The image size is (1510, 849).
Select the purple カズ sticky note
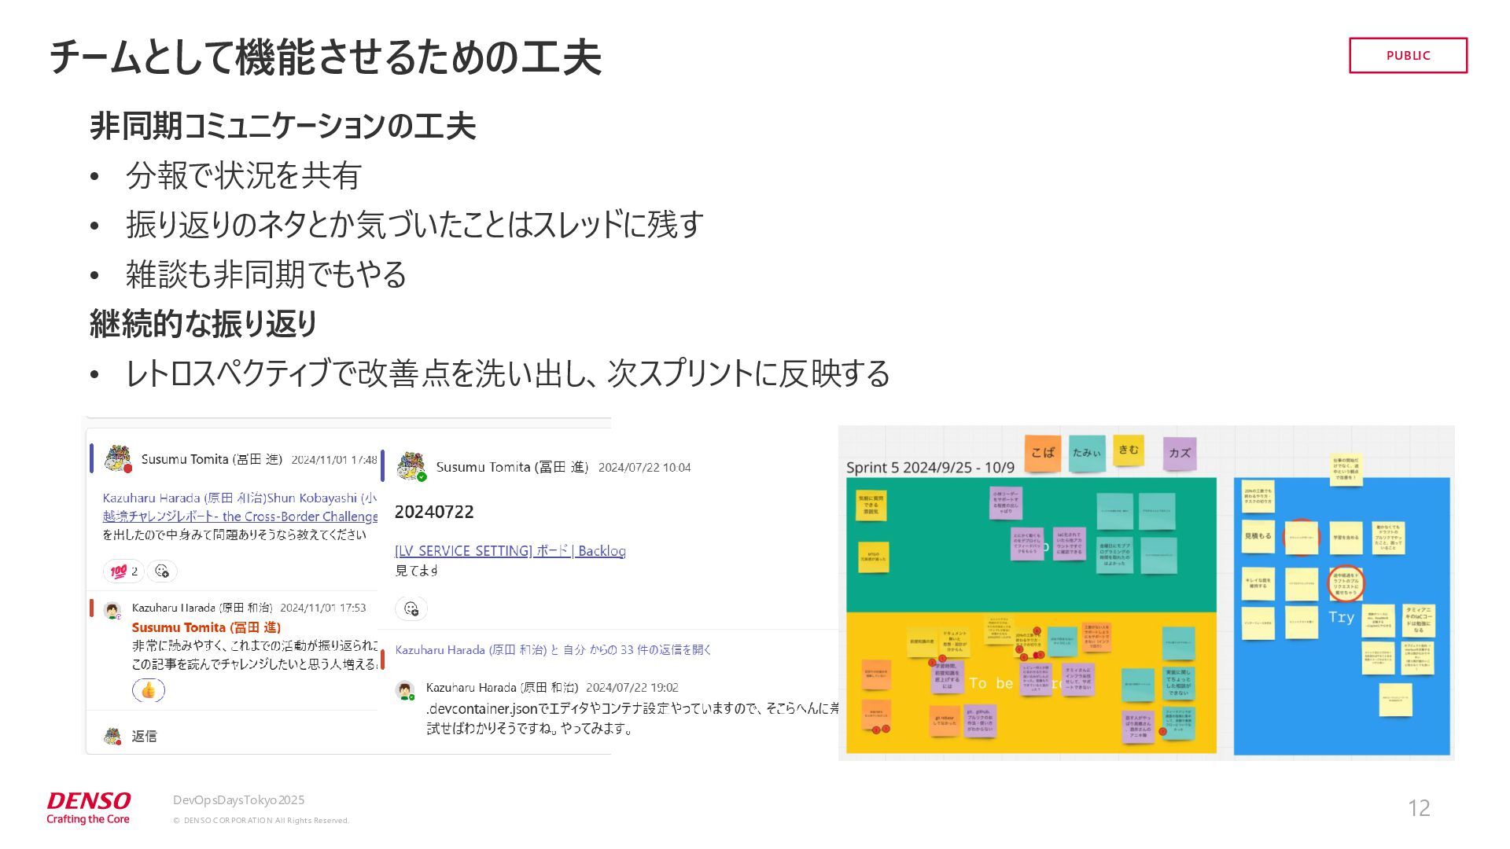[1179, 454]
